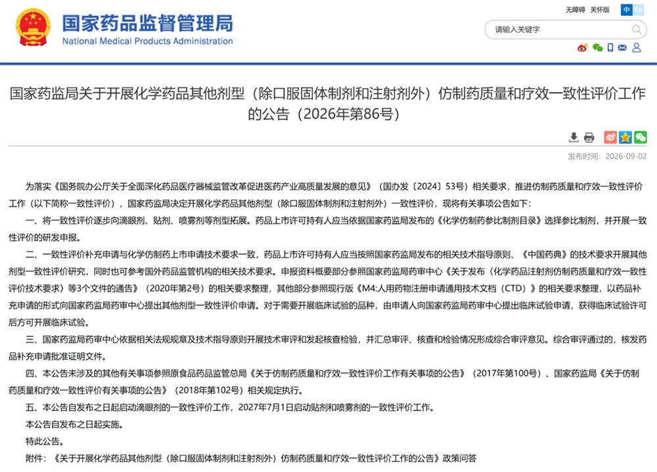
Task: Switch language to En
Action: pyautogui.click(x=638, y=10)
